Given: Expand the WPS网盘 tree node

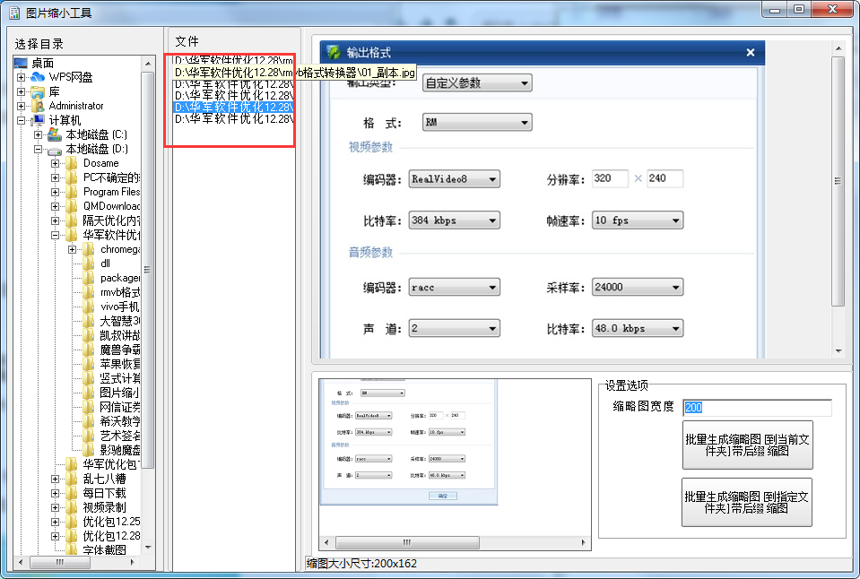Looking at the screenshot, I should 22,78.
